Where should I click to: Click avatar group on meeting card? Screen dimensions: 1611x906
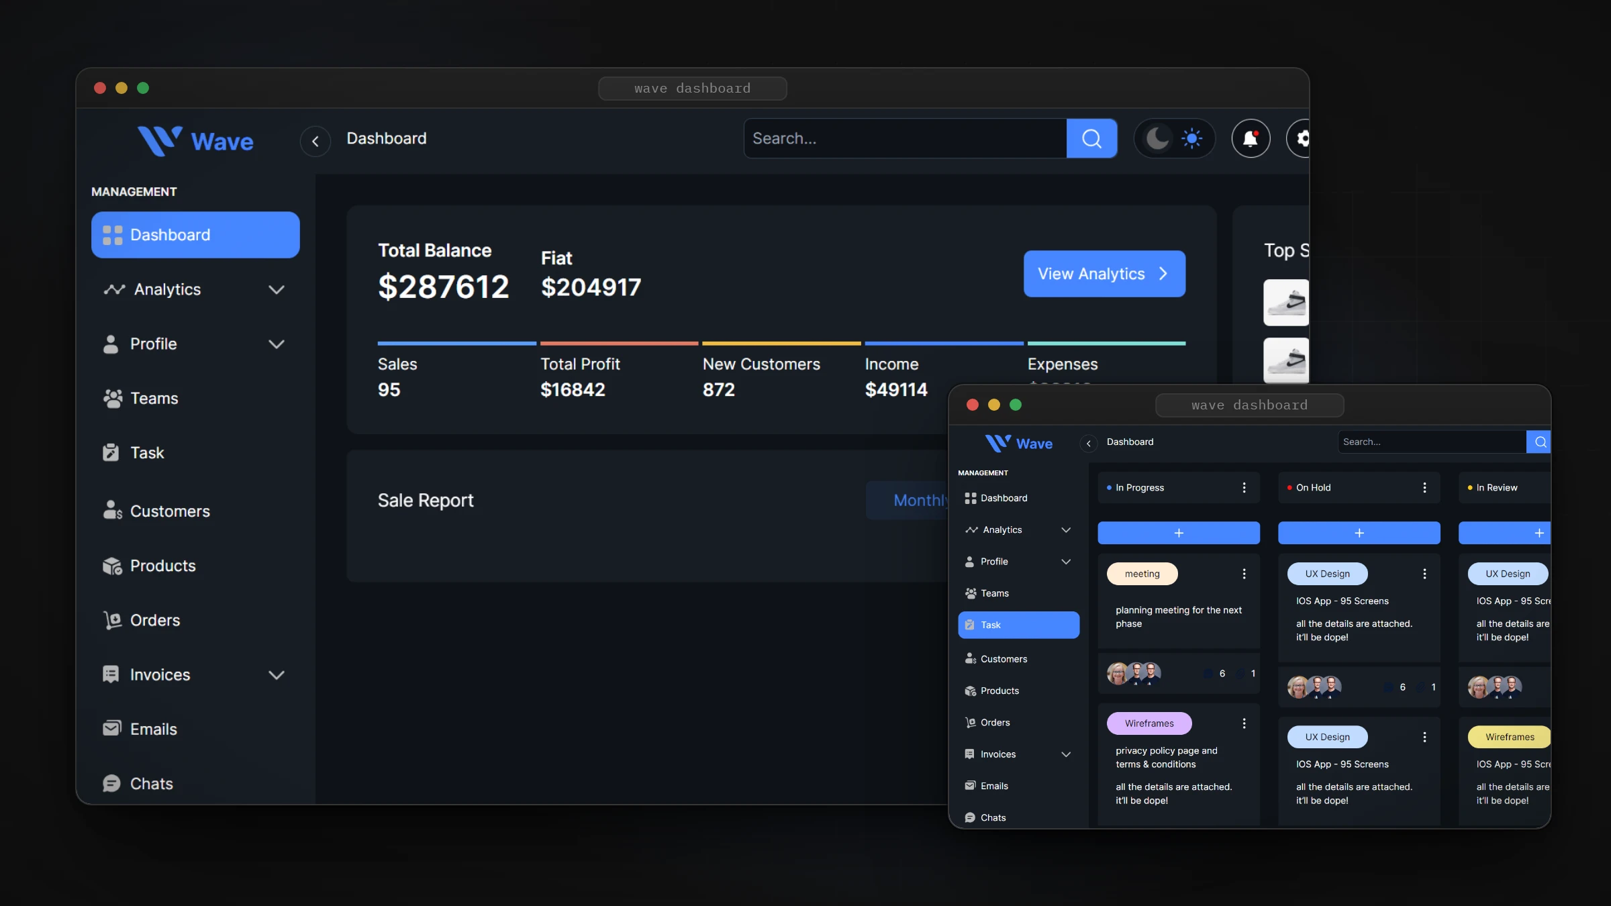[x=1134, y=673]
